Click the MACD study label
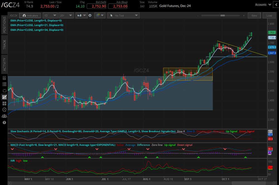This screenshot has width=279, height=185. 63,145
